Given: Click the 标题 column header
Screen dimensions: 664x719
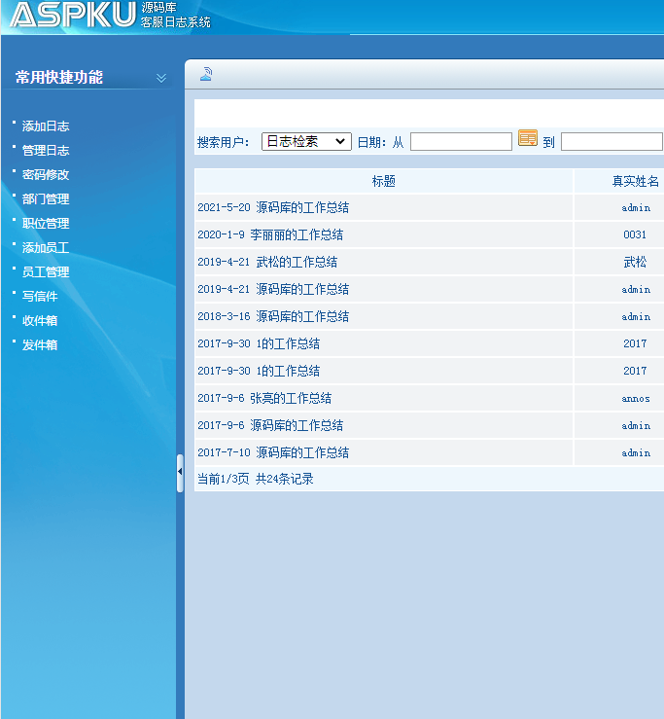Looking at the screenshot, I should (x=384, y=181).
